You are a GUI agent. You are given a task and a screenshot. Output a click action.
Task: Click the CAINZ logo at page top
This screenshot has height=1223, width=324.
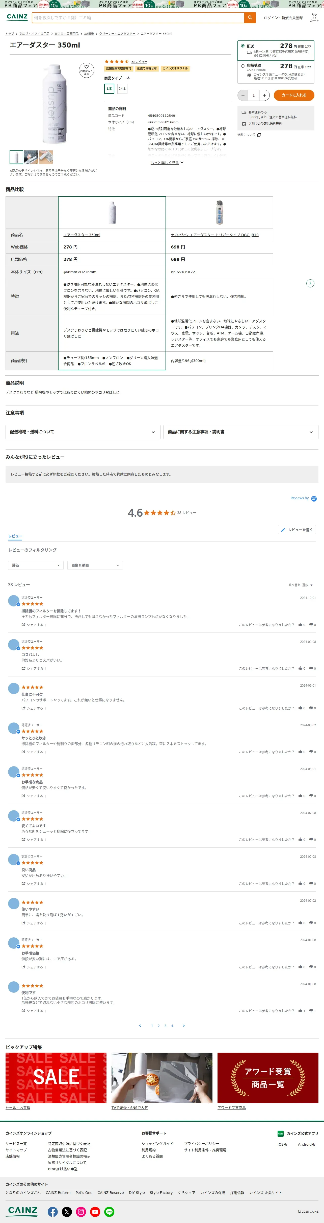(x=17, y=17)
